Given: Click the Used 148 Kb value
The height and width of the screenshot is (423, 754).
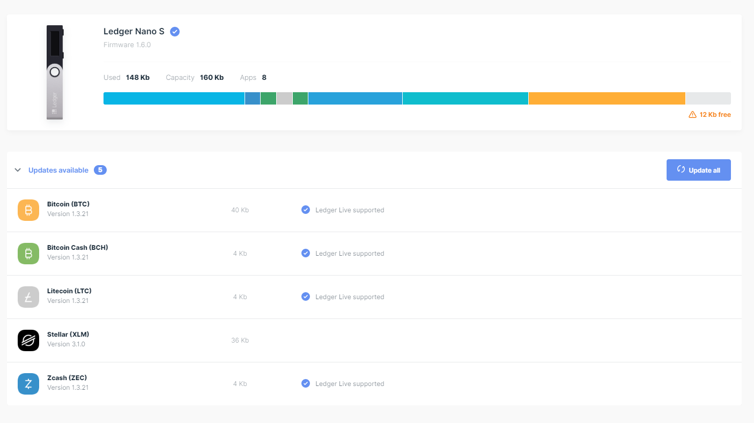Looking at the screenshot, I should (x=138, y=78).
